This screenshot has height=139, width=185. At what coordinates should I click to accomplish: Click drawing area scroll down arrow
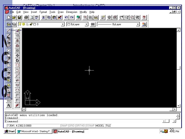178,106
